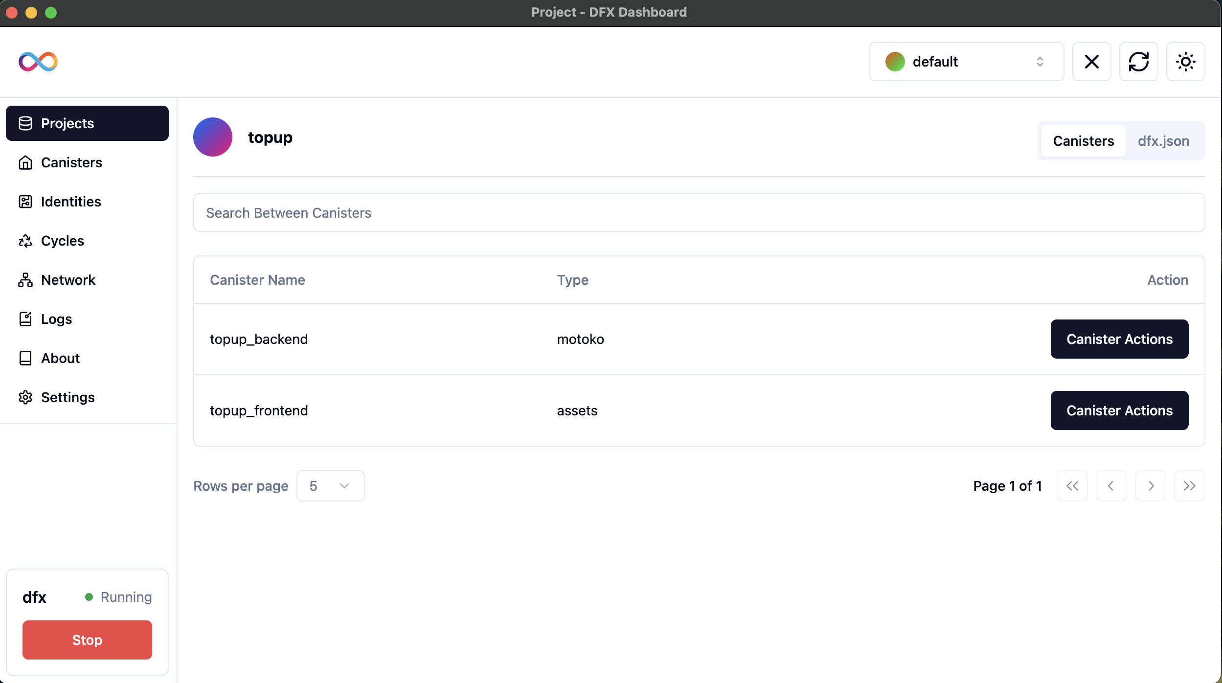Click the Stop dfx button

click(87, 639)
